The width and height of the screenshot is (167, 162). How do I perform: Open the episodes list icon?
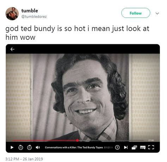pyautogui.click(x=134, y=148)
